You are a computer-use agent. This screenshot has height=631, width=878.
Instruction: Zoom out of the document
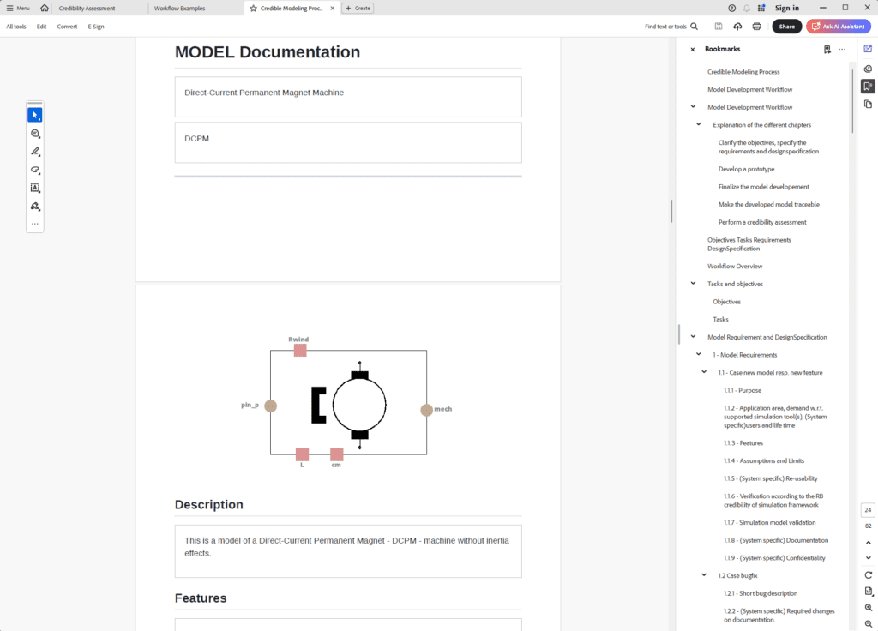click(x=868, y=624)
